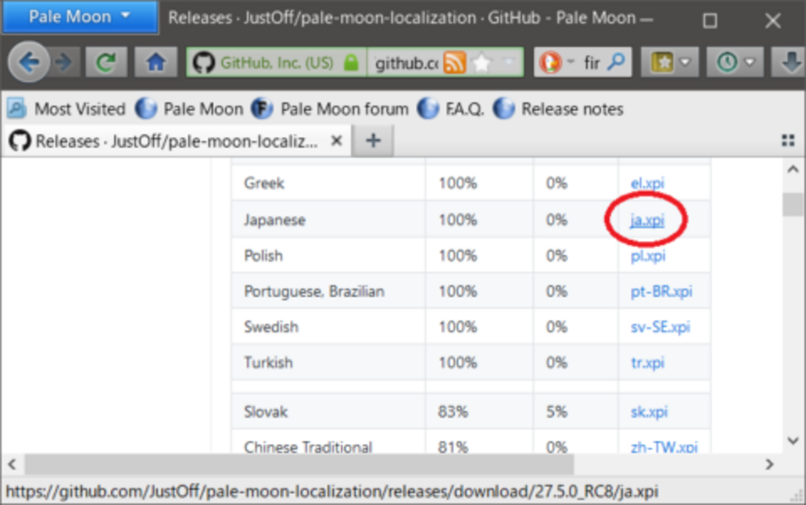806x505 pixels.
Task: Click the GitHub favicon on the tab
Action: (20, 141)
